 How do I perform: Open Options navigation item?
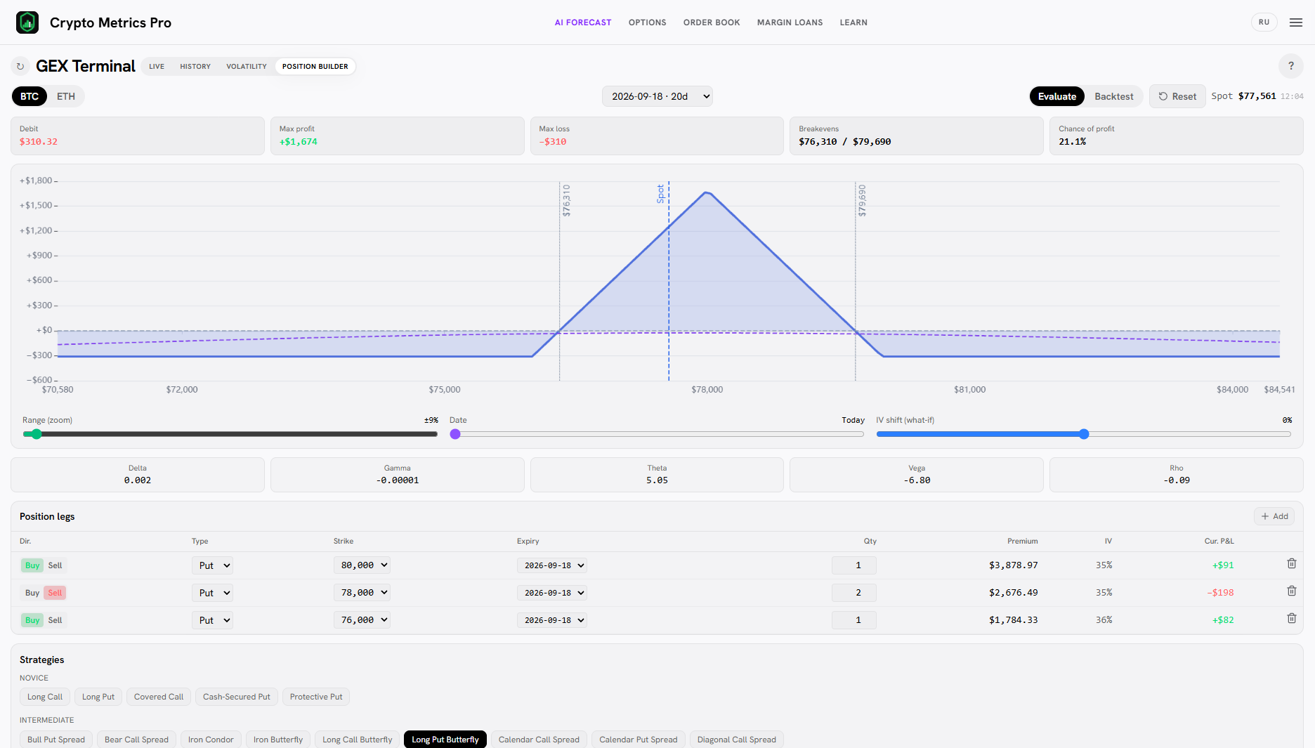[x=648, y=22]
